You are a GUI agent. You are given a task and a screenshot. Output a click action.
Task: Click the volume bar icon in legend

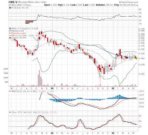coord(10,38)
